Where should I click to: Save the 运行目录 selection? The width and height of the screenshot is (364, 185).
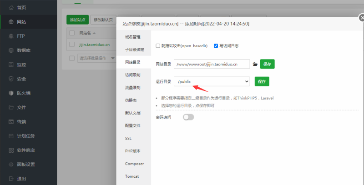coord(262,82)
